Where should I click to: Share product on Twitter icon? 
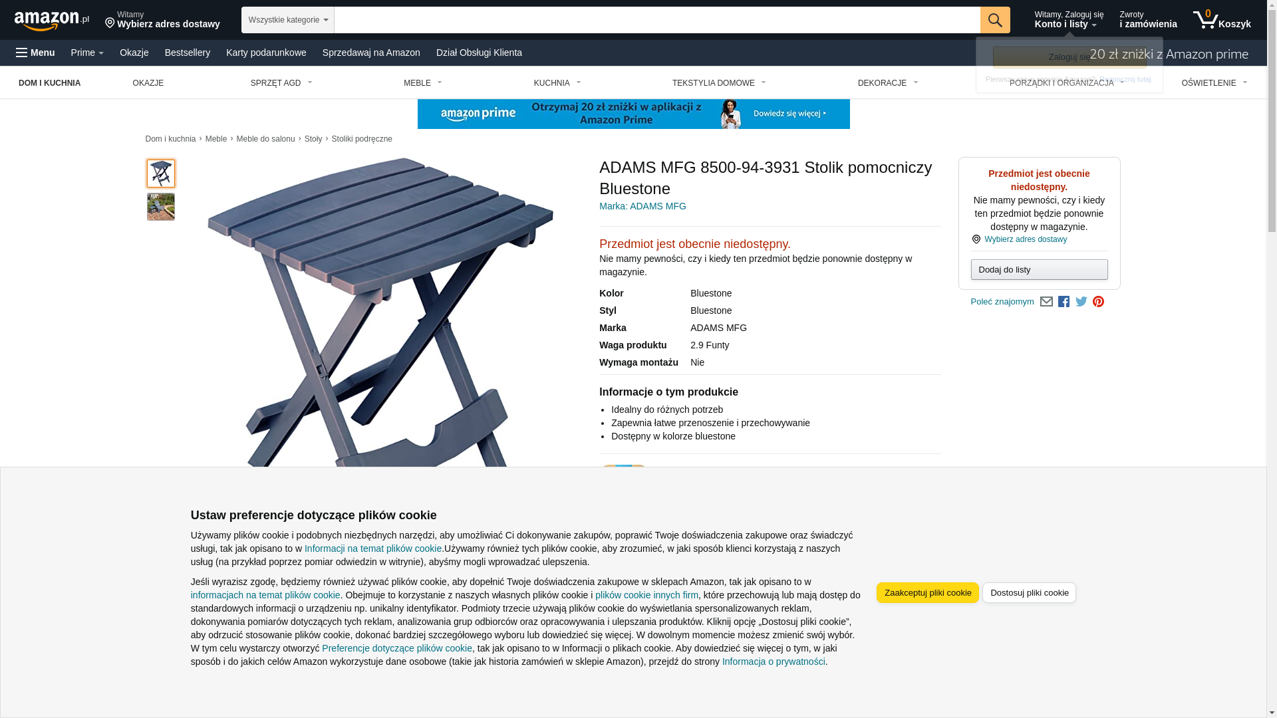click(1081, 302)
